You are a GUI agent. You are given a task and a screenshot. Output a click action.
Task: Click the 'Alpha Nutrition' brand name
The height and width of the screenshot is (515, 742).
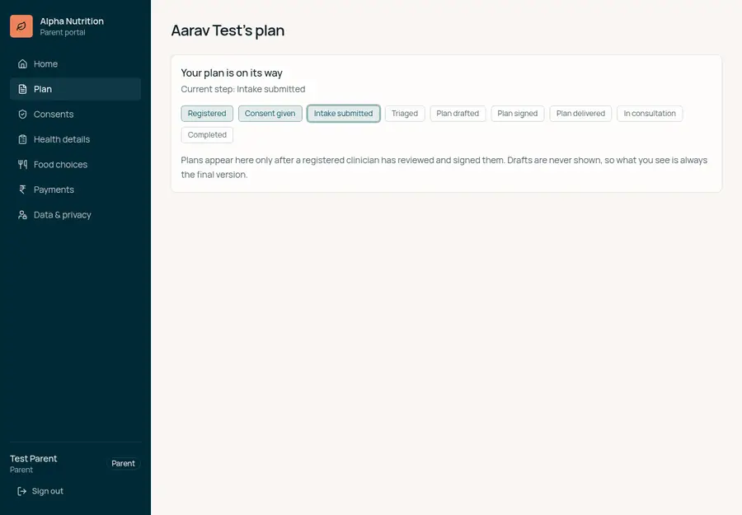72,21
